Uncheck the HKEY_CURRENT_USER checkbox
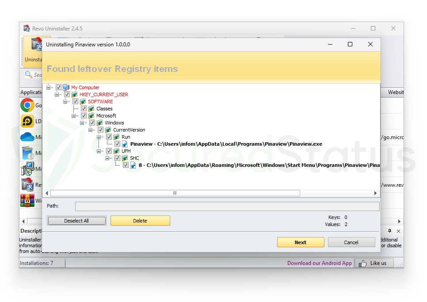The width and height of the screenshot is (427, 302). (x=67, y=94)
